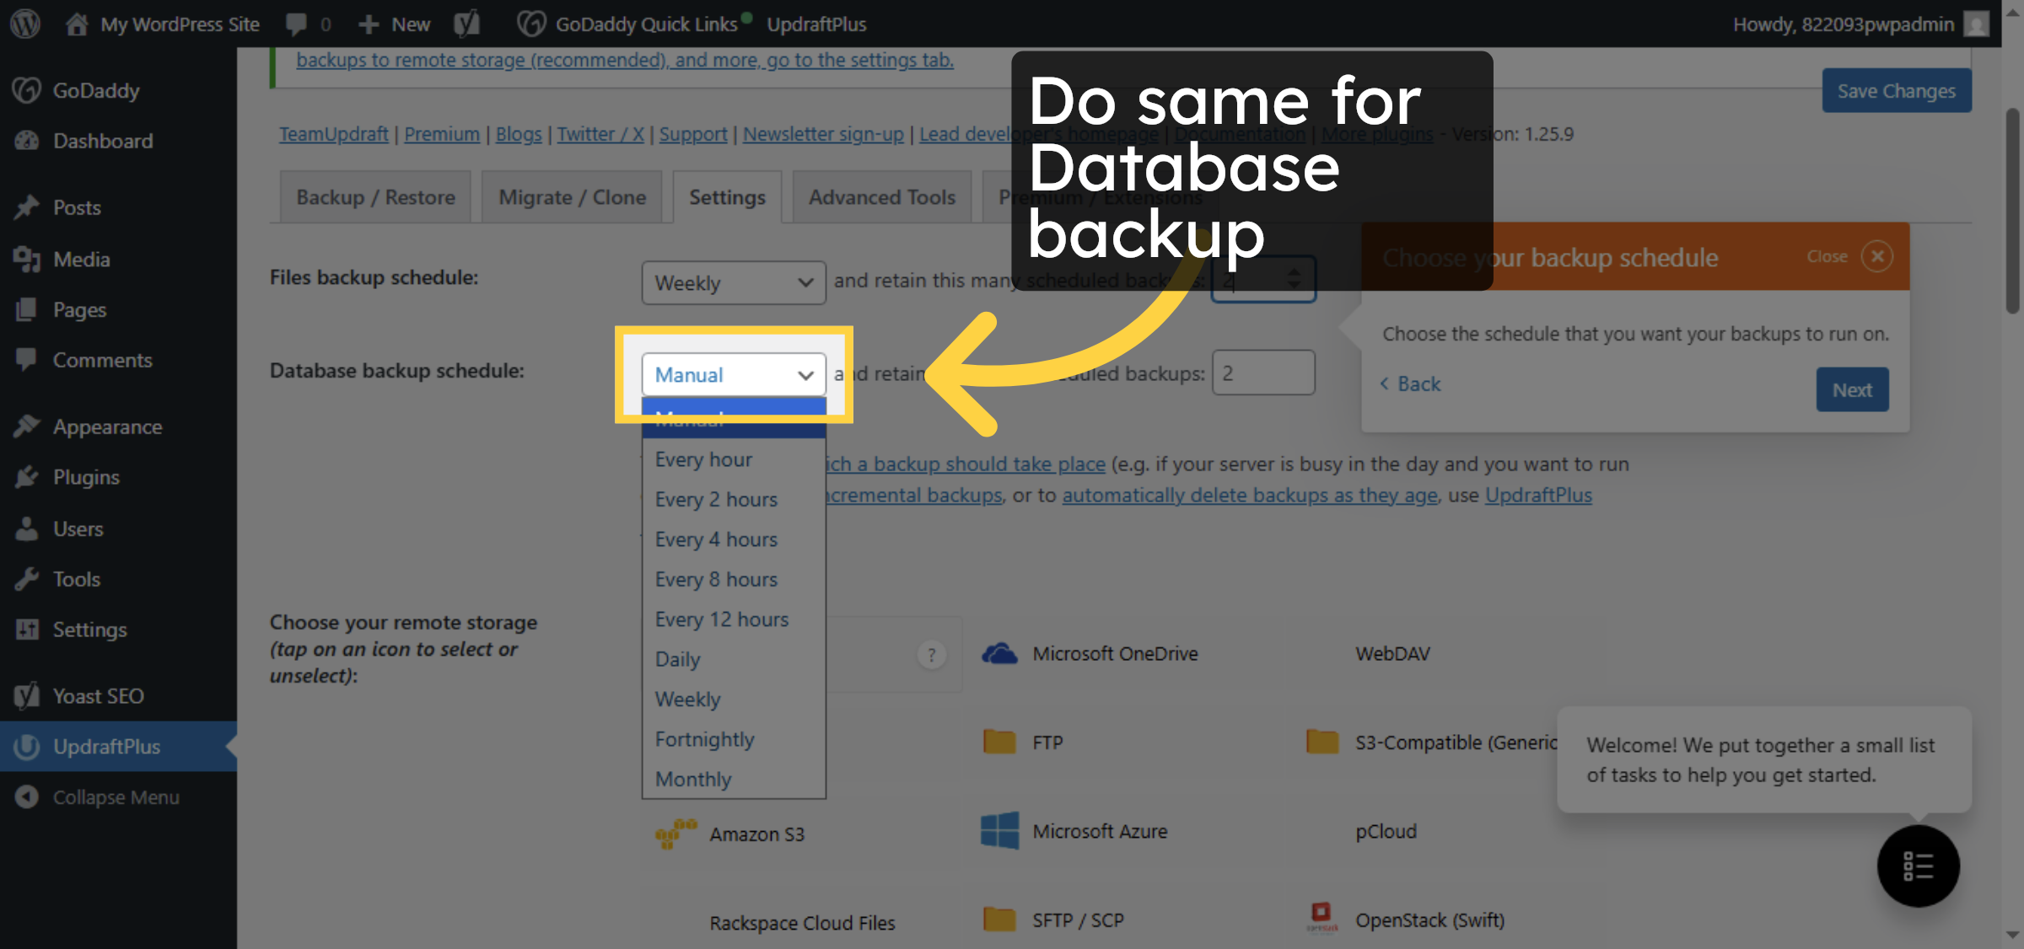The height and width of the screenshot is (949, 2024).
Task: Click the retained database backups count field
Action: pos(1262,372)
